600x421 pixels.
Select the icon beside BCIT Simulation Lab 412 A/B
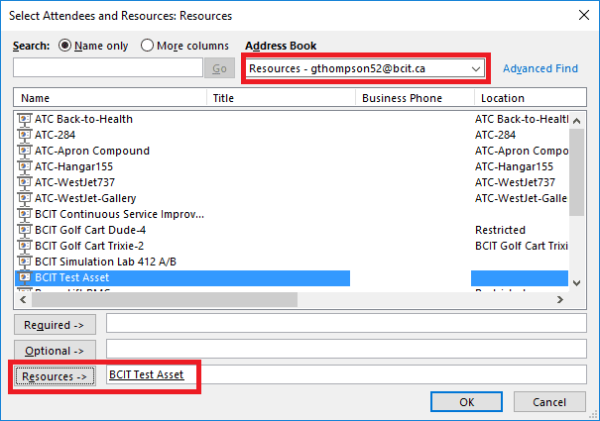coord(24,262)
